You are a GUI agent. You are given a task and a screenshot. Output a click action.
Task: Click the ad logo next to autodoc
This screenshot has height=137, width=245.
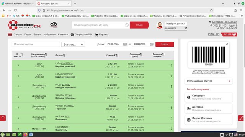click(54, 25)
